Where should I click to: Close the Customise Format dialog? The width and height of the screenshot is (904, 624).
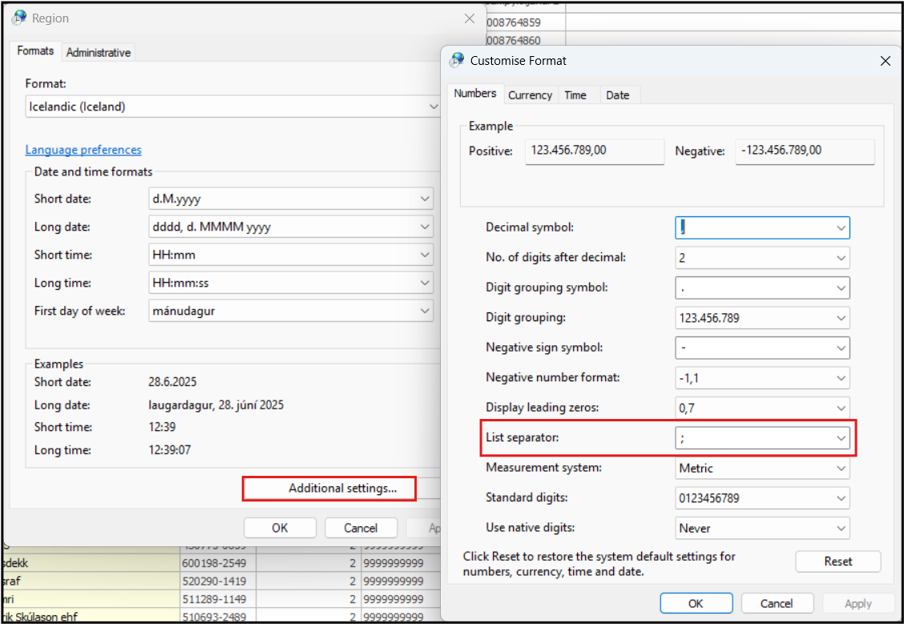point(885,61)
